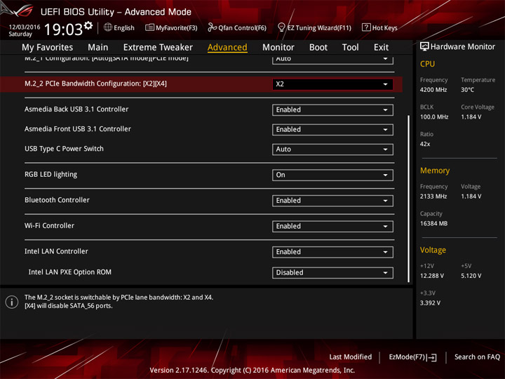The height and width of the screenshot is (379, 505).
Task: Click the settings gear icon beside the clock
Action: 88,25
